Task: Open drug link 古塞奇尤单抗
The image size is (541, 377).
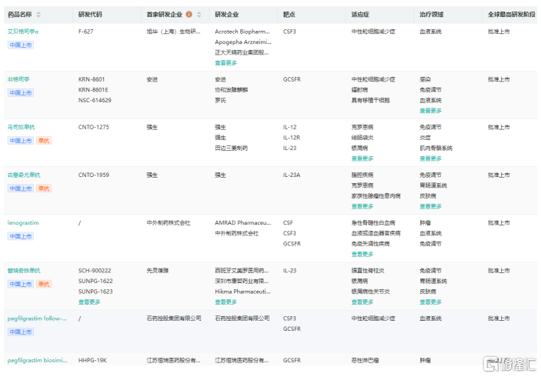Action: tap(24, 175)
